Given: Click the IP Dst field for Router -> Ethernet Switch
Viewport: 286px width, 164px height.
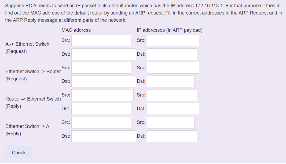Looking at the screenshot, I should pyautogui.click(x=173, y=109).
